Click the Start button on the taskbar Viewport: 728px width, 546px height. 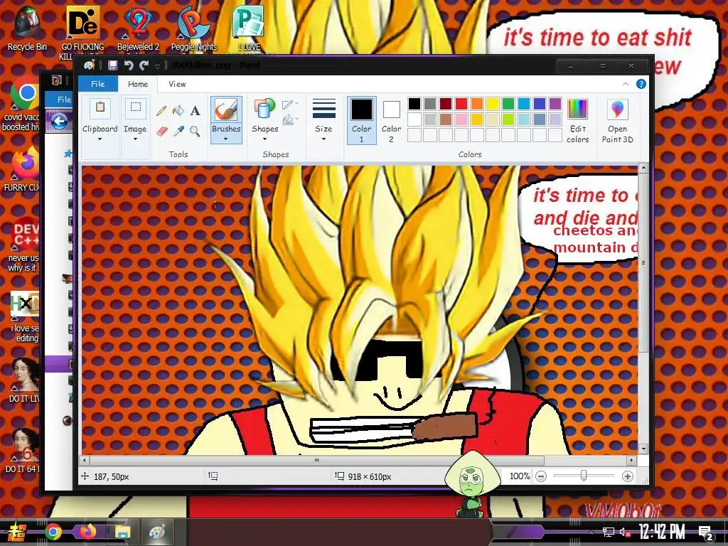click(16, 532)
